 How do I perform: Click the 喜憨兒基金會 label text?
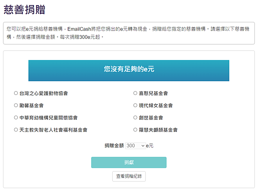pos(153,93)
